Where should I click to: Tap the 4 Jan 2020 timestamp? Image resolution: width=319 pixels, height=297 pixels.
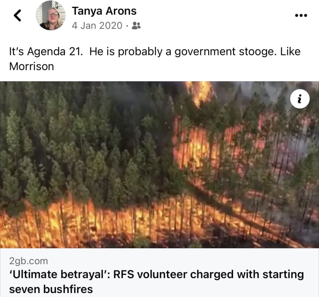97,26
